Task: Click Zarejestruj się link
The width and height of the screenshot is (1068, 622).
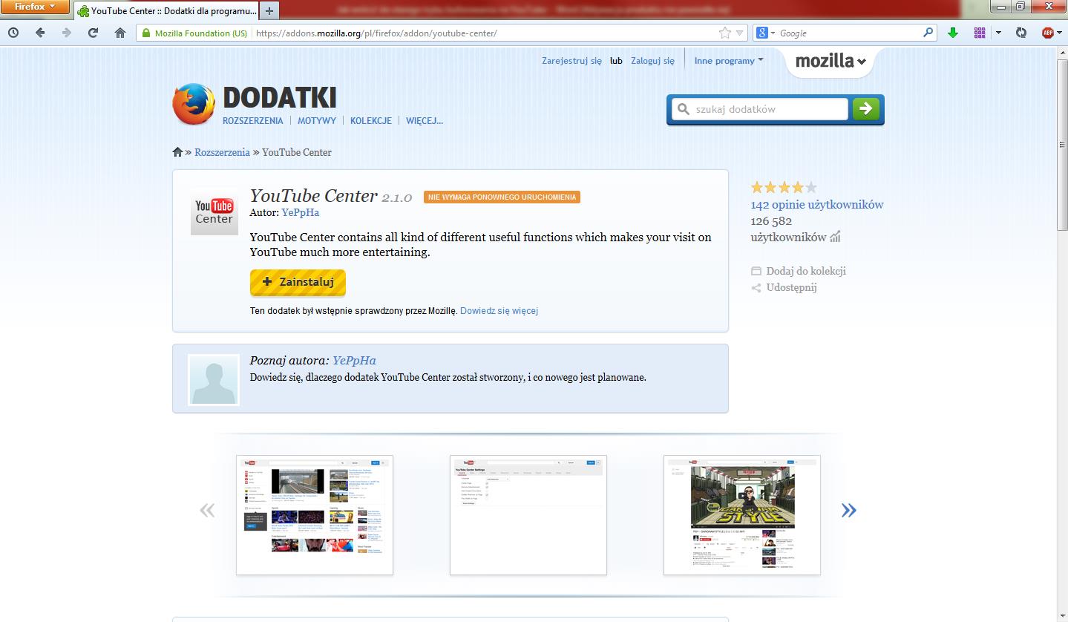Action: 572,61
